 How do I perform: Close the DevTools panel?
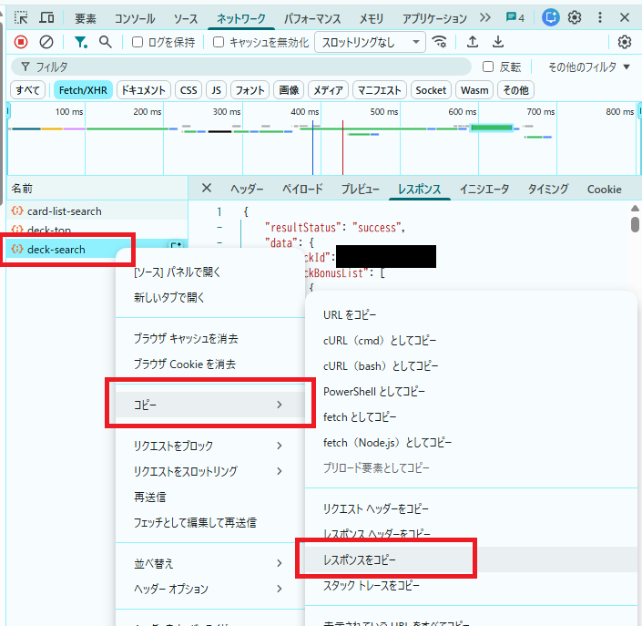(x=625, y=17)
